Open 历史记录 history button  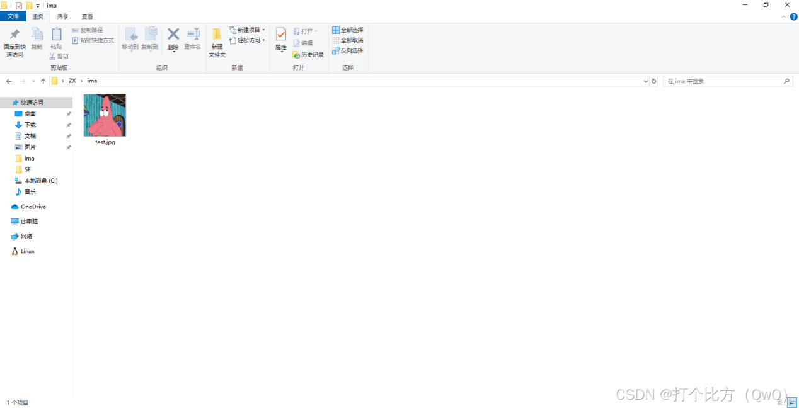pos(308,55)
